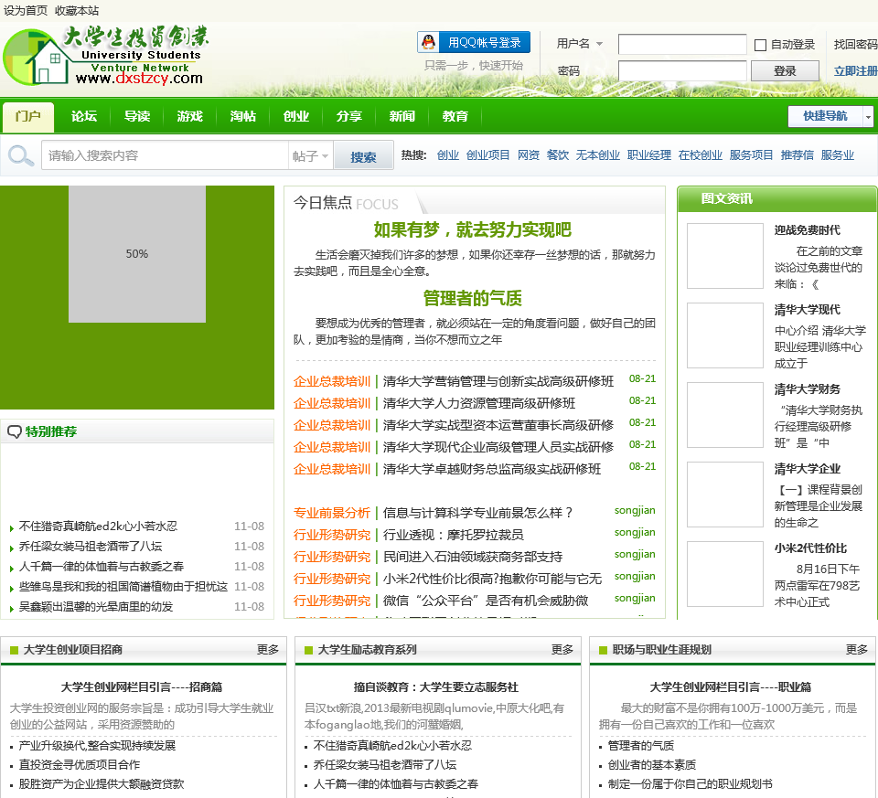Click 更多 in 大学生励志教育系列 panel
Screen dimensions: 878x798
tap(562, 649)
